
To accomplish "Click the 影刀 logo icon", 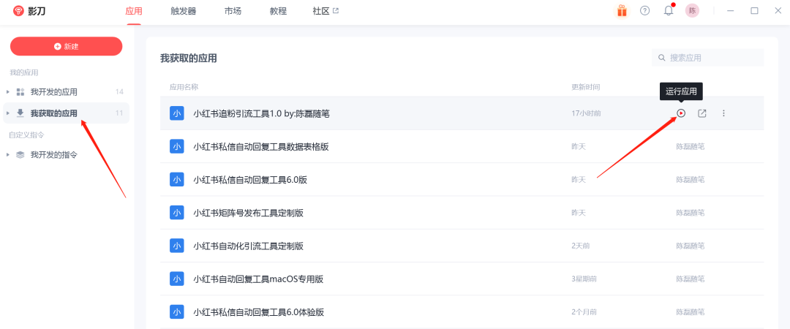I will click(x=18, y=10).
